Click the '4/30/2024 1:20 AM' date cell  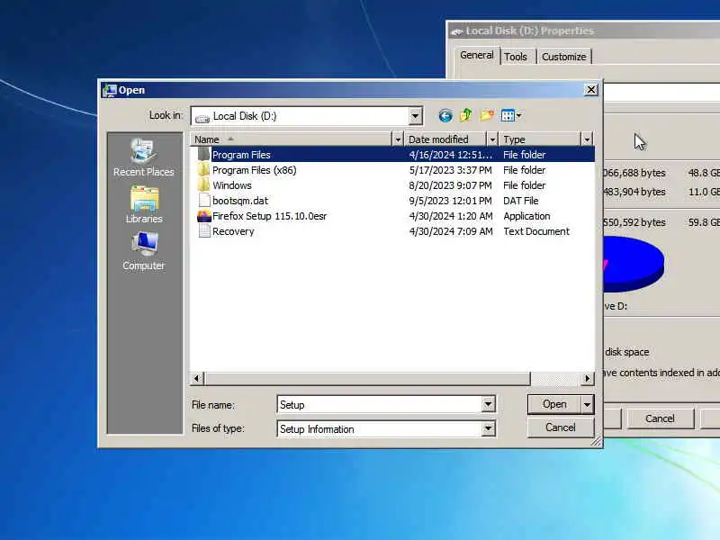(x=451, y=216)
